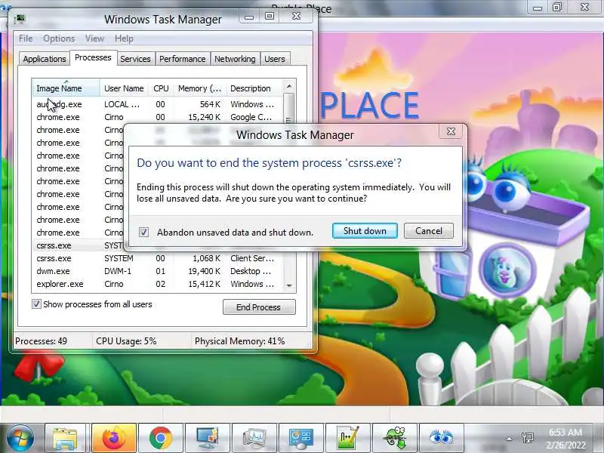Open the Options menu in Task Manager
The image size is (604, 453).
coord(59,39)
